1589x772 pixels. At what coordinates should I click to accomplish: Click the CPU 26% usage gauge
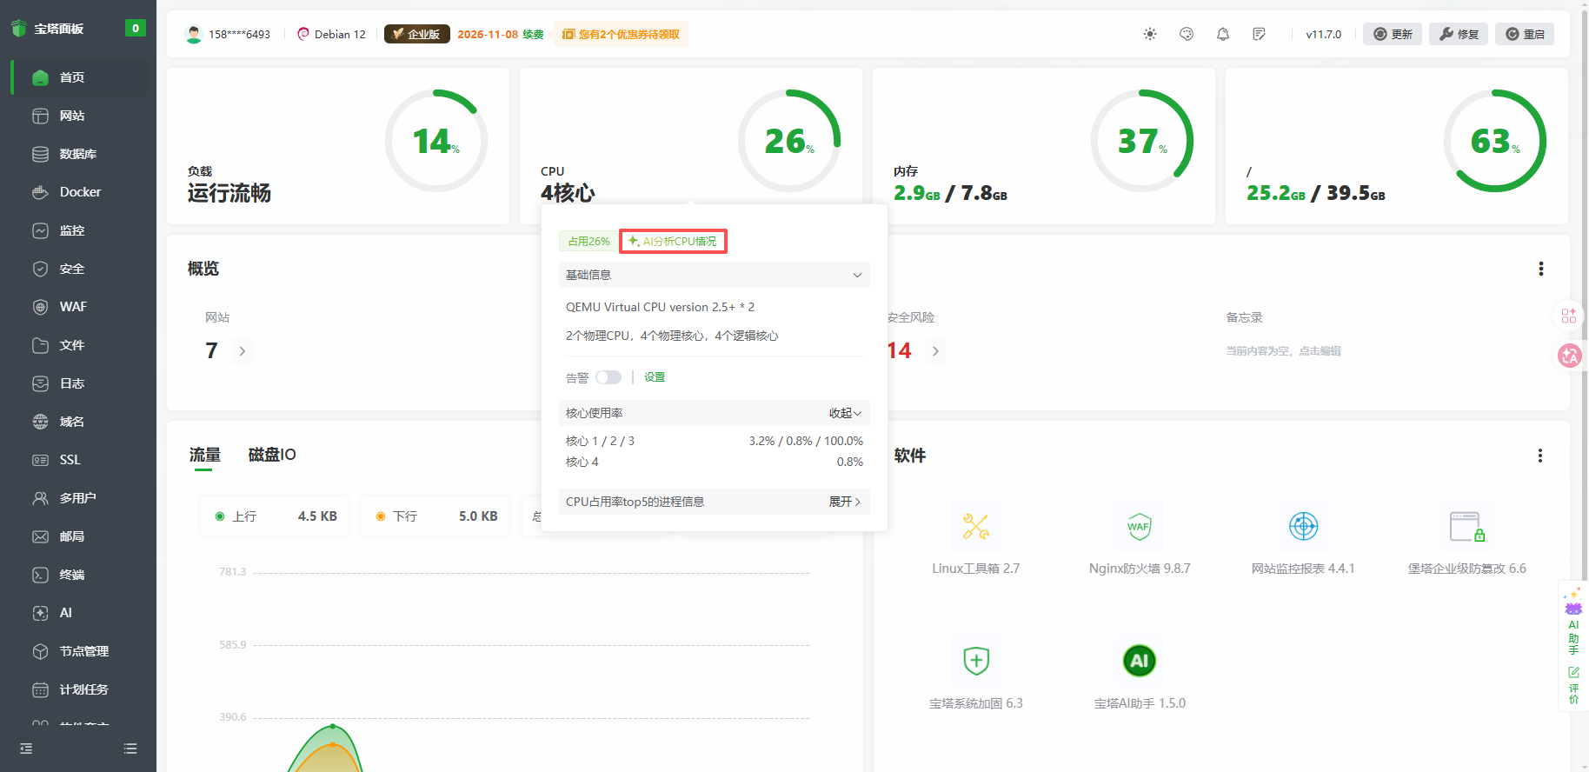click(788, 141)
